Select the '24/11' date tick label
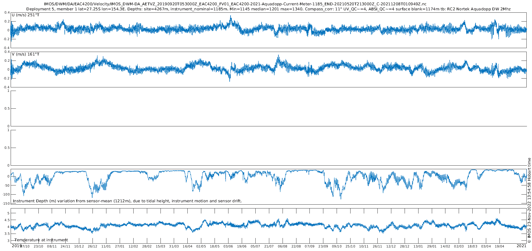This screenshot has width=532, height=251. click(x=65, y=246)
